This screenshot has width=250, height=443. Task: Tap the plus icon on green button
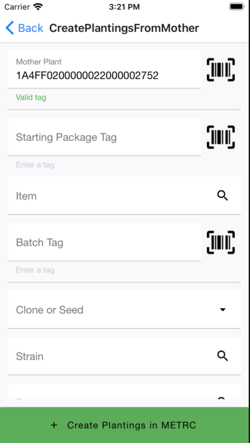click(x=54, y=425)
